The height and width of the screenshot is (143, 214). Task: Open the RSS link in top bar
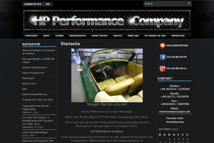click(48, 4)
